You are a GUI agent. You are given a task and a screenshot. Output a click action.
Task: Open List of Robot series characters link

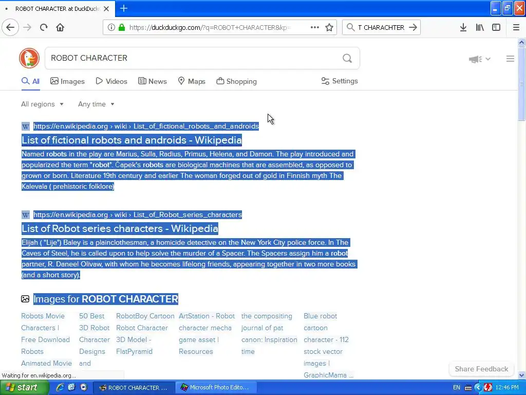[x=120, y=228]
